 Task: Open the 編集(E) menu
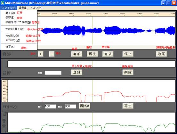pos(23,8)
